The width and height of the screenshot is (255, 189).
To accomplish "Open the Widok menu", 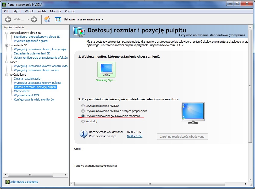I will 29,11.
